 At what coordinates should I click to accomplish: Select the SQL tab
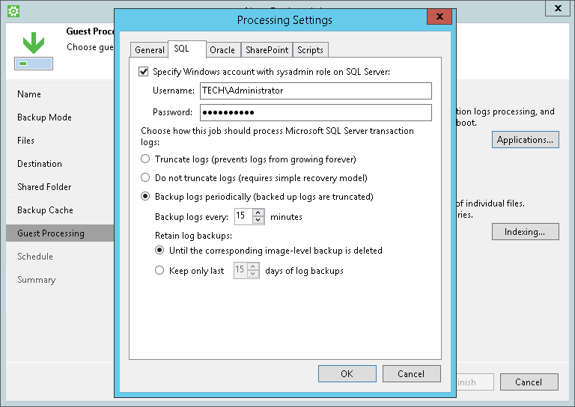(186, 49)
